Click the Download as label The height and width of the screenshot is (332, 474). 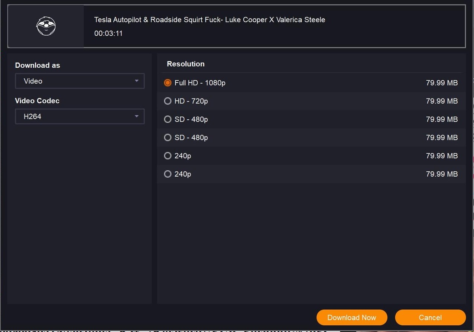(x=38, y=65)
